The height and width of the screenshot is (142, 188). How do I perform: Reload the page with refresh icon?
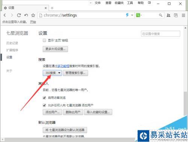(x=19, y=15)
